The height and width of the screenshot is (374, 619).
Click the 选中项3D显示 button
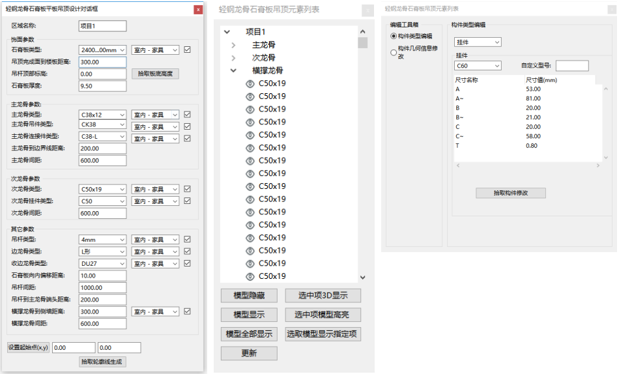click(x=323, y=295)
